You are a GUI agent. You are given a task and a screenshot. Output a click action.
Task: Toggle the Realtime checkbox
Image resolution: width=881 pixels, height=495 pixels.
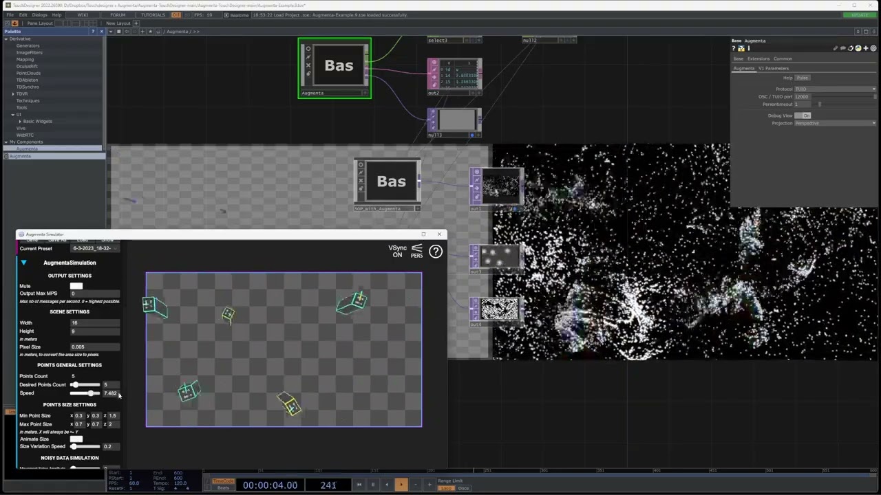226,15
